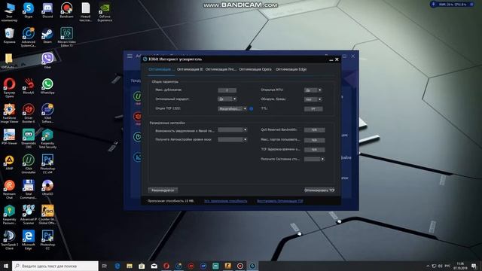Click the Макс. дубликатов value field

(x=227, y=90)
